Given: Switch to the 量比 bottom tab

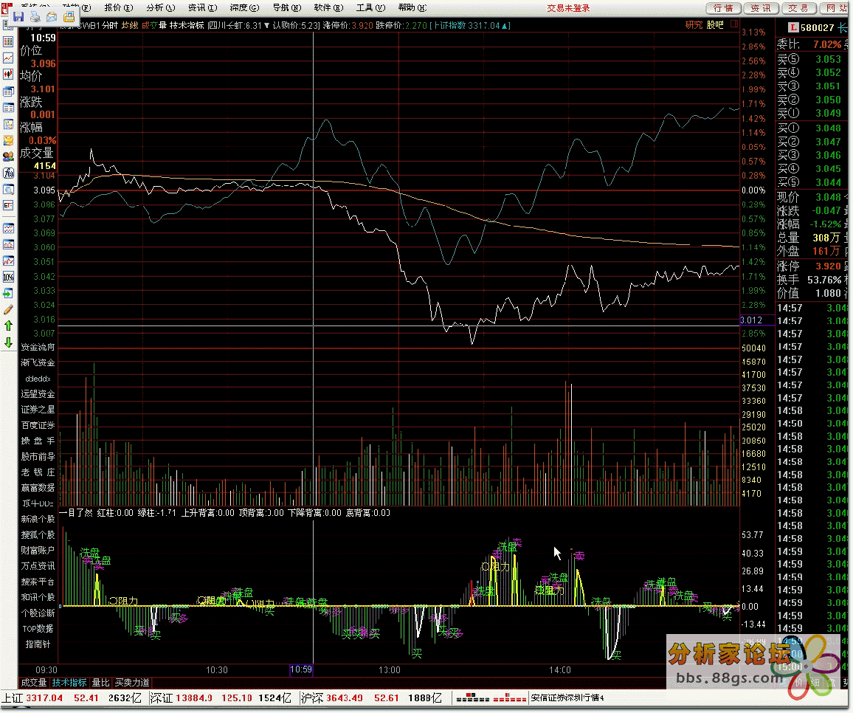Looking at the screenshot, I should tap(100, 683).
